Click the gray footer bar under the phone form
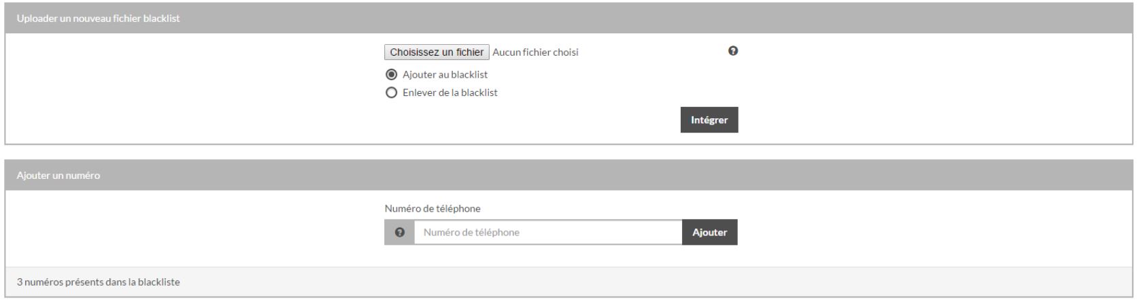The width and height of the screenshot is (1141, 302). click(x=569, y=282)
